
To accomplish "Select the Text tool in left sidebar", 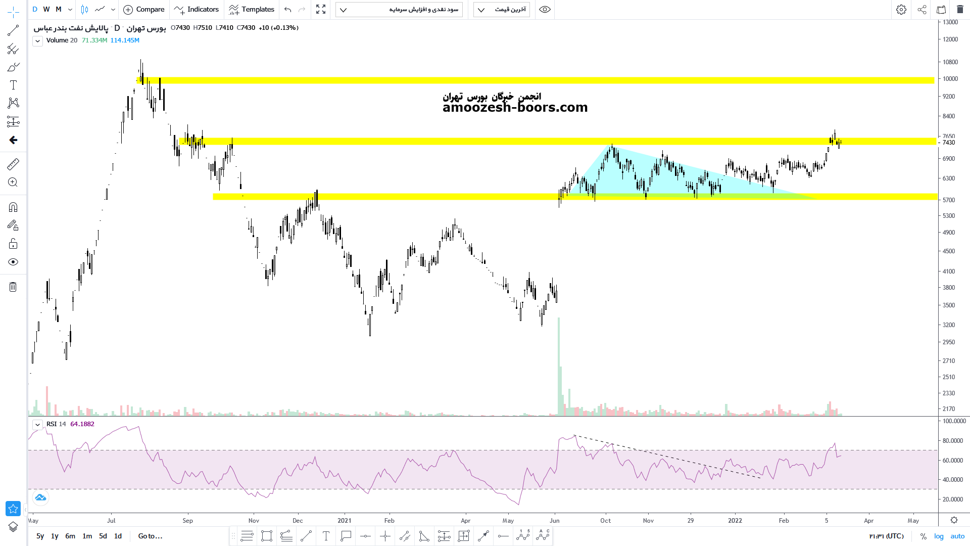I will (x=13, y=85).
